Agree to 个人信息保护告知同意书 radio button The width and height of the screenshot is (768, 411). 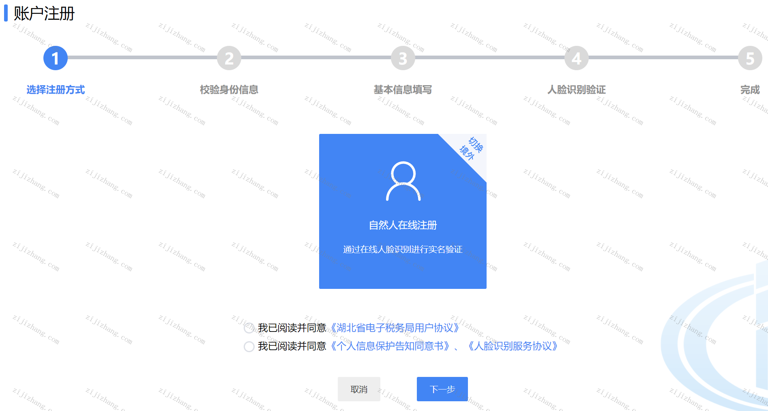pyautogui.click(x=249, y=346)
